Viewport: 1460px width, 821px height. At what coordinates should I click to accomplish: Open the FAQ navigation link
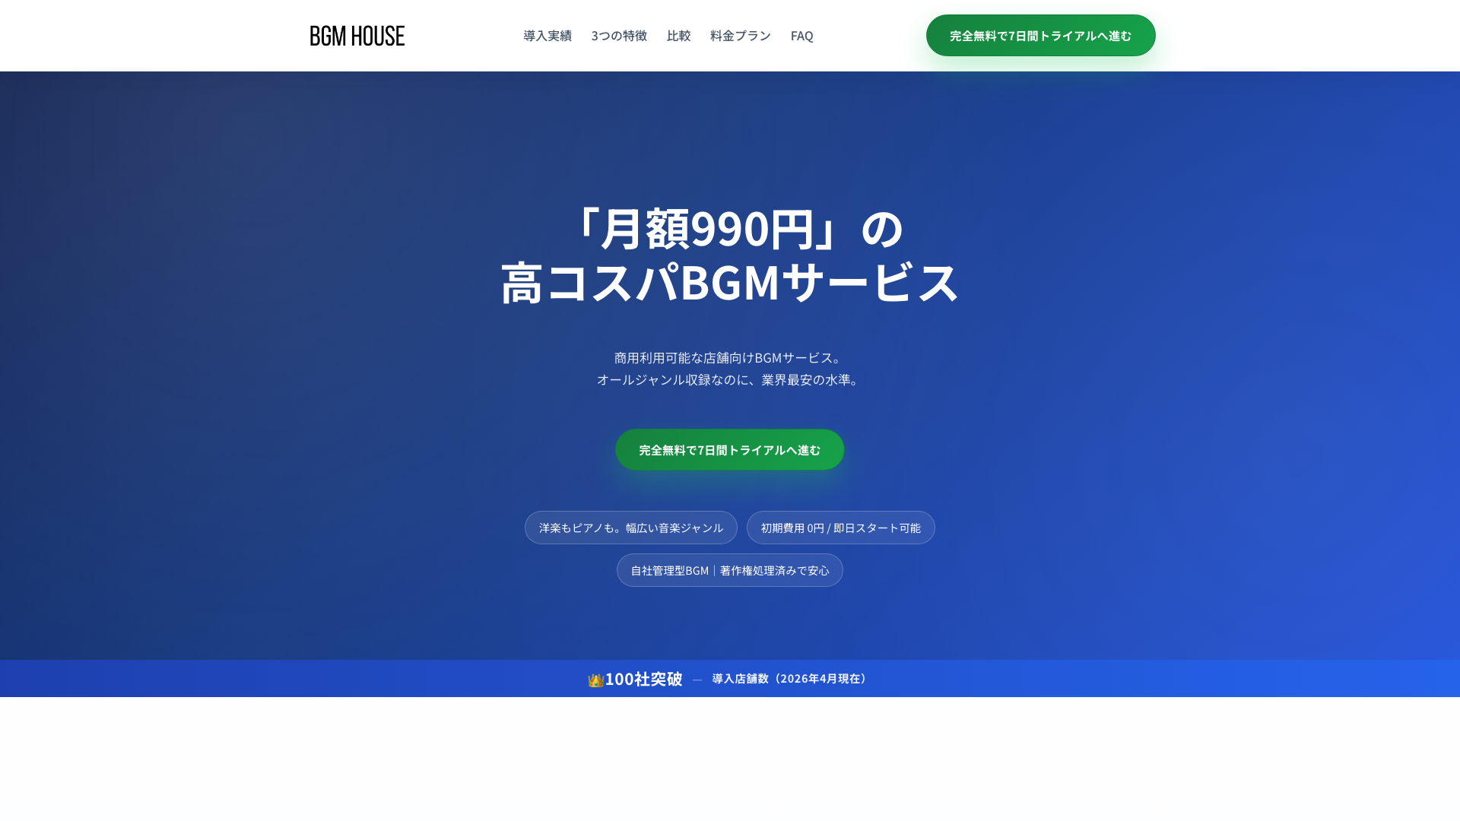(801, 35)
